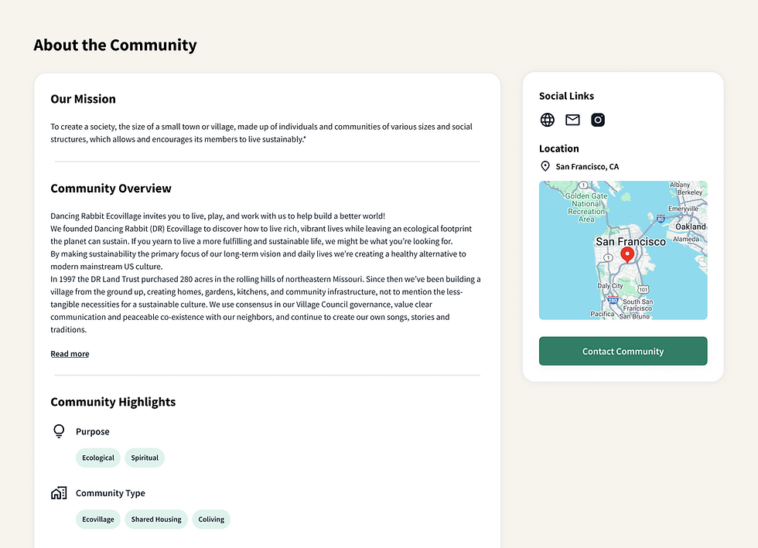Click the San Francisco, CA location text

[x=587, y=167]
